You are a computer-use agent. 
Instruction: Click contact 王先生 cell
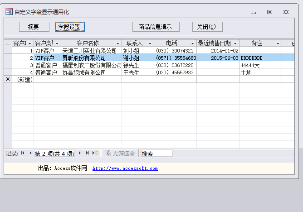(x=138, y=72)
